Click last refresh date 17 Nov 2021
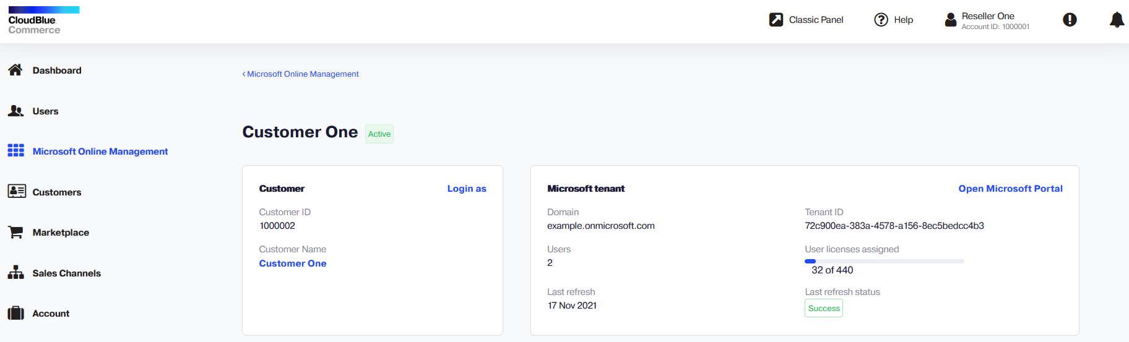This screenshot has height=342, width=1129. point(573,306)
